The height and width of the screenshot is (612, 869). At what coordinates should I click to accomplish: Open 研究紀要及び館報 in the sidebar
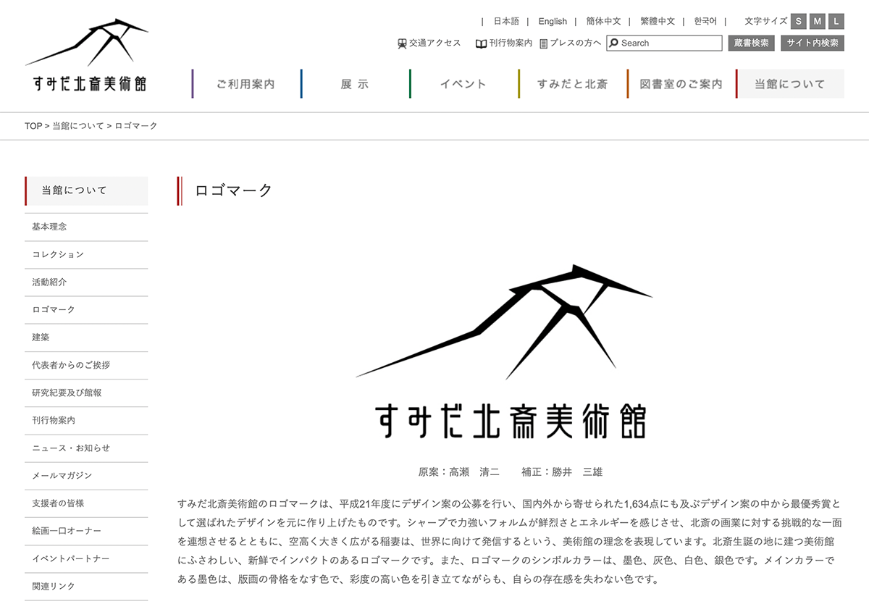(86, 393)
